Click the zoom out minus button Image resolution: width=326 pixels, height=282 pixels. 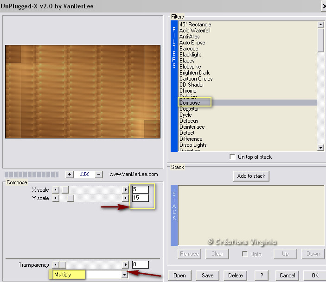point(98,175)
